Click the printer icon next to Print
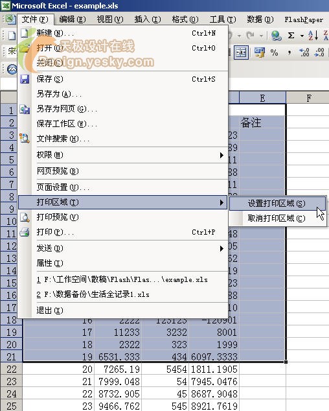 point(25,232)
